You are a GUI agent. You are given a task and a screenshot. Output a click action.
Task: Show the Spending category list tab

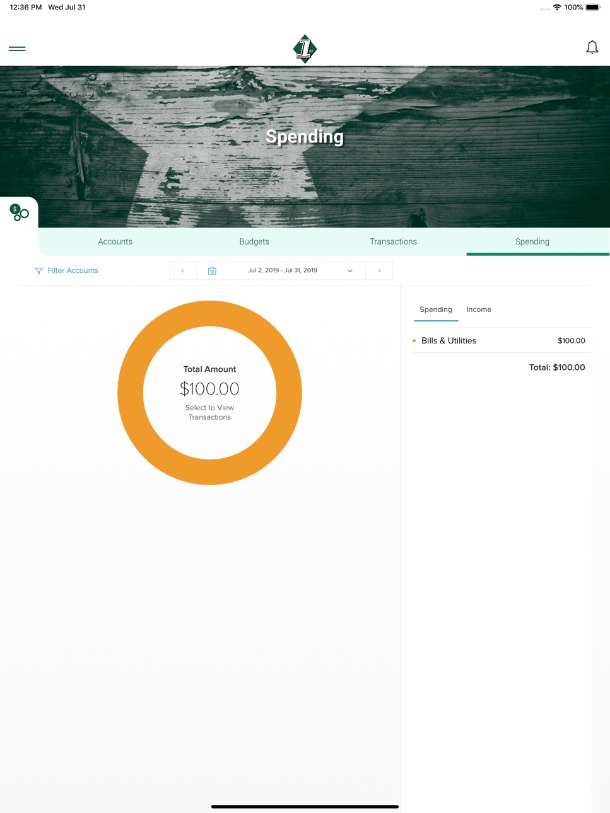point(436,309)
